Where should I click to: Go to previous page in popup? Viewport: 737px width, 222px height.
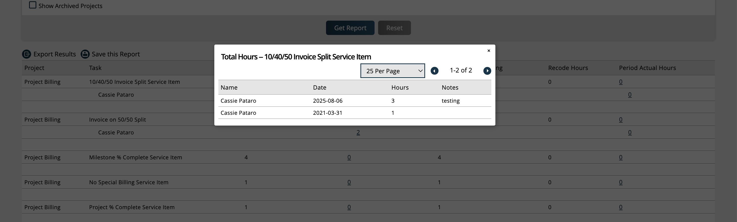click(434, 71)
